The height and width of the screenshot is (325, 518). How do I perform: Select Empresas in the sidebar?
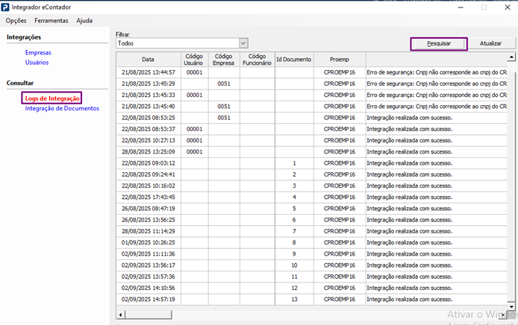(38, 53)
